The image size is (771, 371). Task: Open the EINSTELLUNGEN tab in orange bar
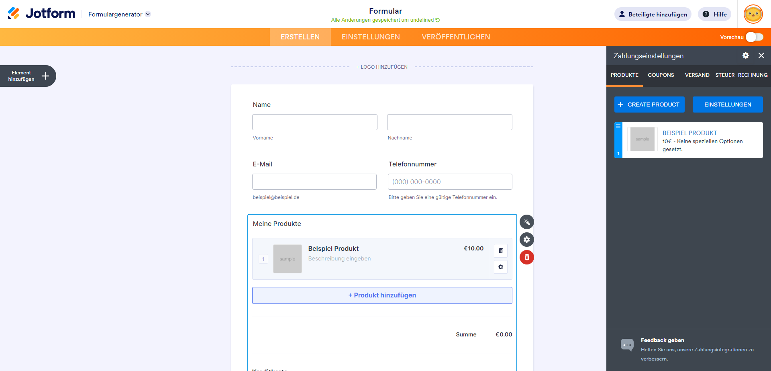pyautogui.click(x=370, y=37)
